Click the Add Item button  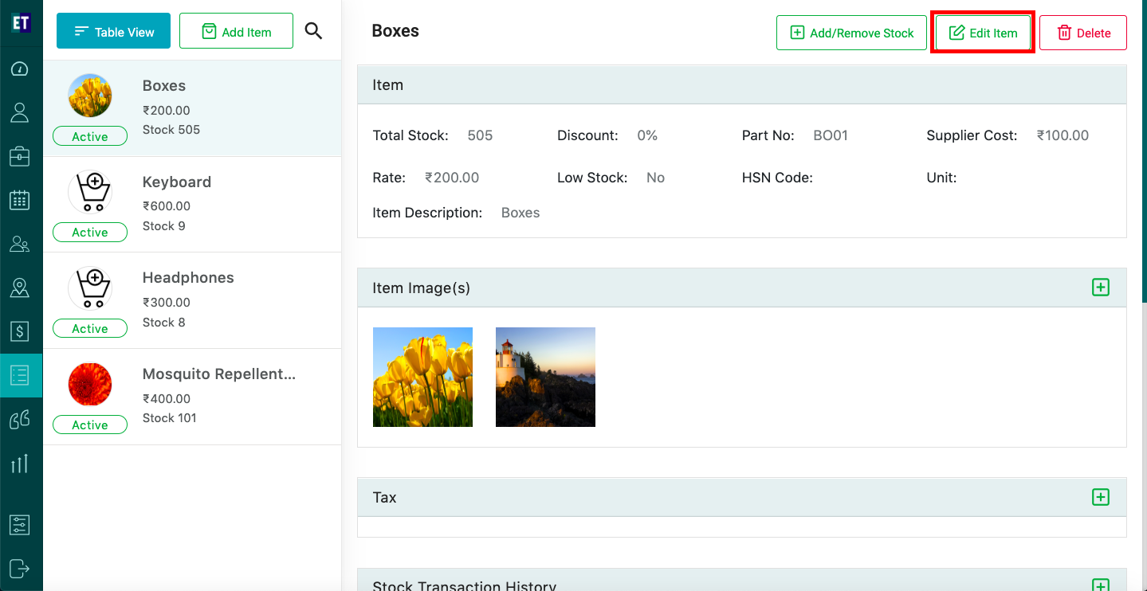point(236,31)
